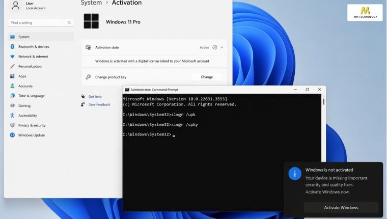The width and height of the screenshot is (387, 219).
Task: Go back to the System breadcrumb
Action: point(91,3)
